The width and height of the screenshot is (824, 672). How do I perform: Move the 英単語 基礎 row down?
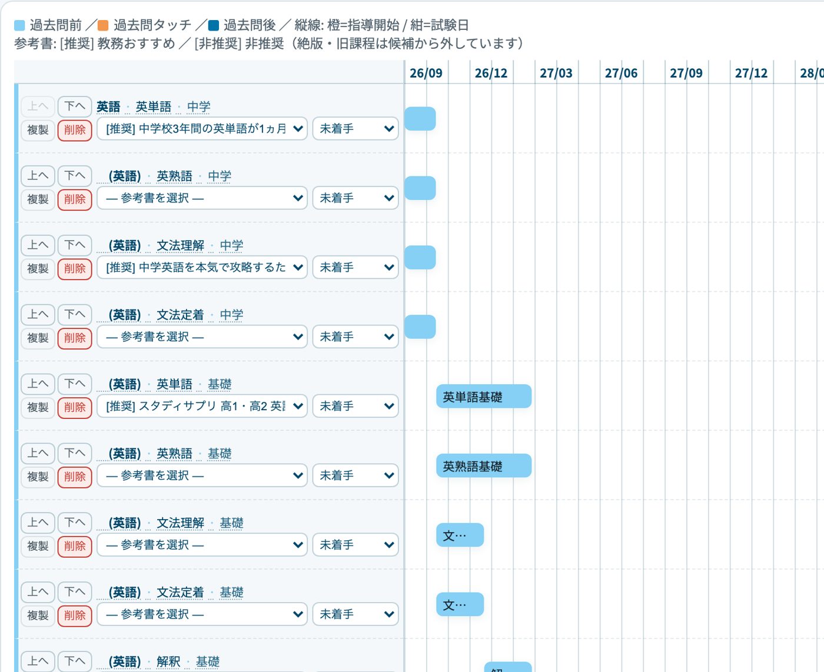pos(75,384)
